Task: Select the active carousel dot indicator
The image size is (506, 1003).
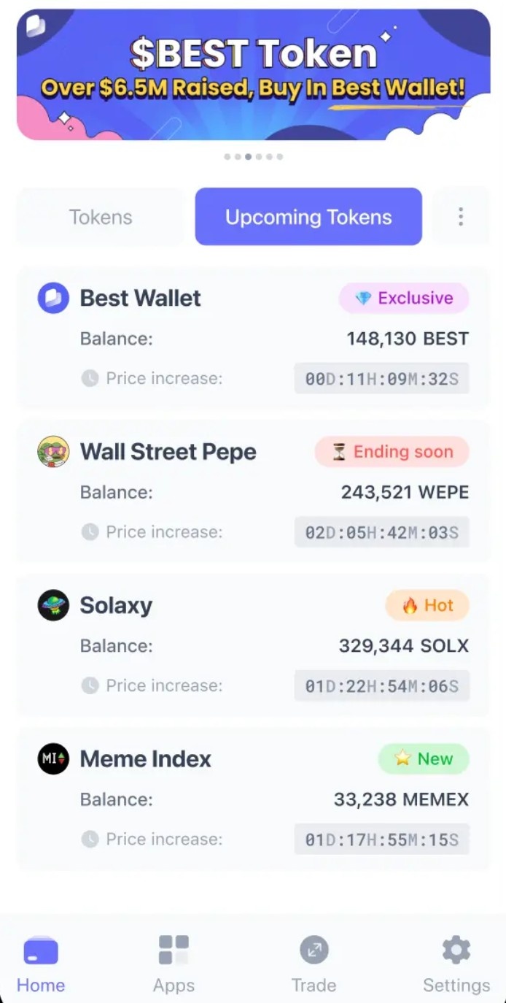Action: [x=248, y=155]
